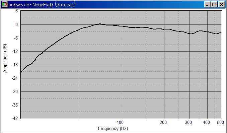Click the '-18' amplitude tick label

click(x=15, y=65)
